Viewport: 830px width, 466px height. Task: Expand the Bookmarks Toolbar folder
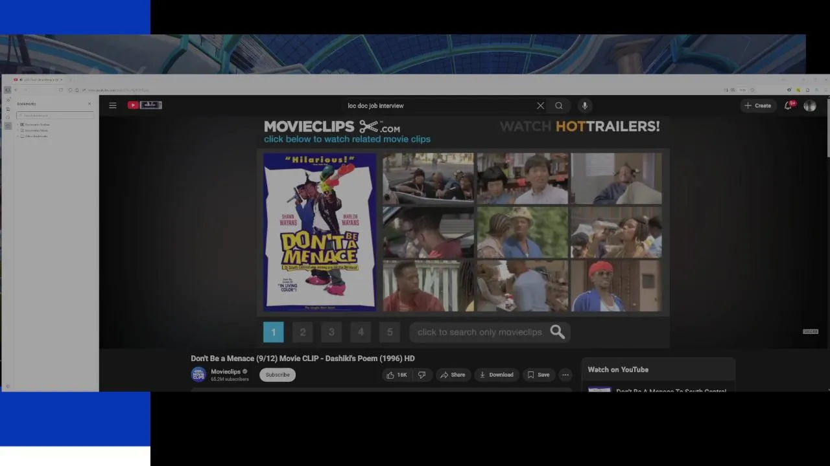18,124
